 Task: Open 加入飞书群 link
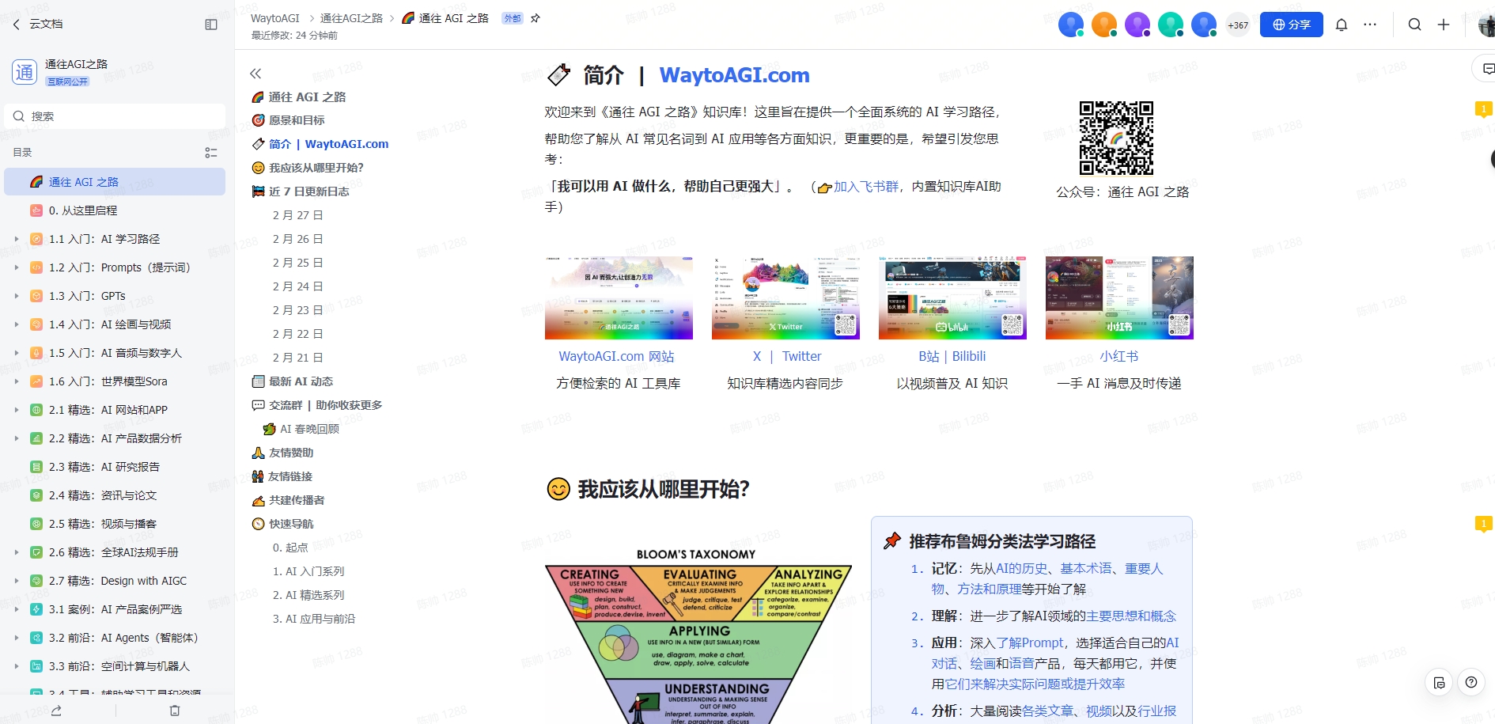click(866, 187)
